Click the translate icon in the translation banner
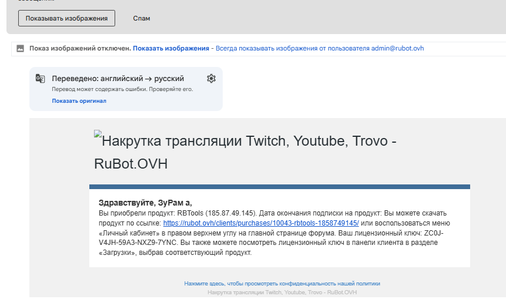Image resolution: width=506 pixels, height=306 pixels. pyautogui.click(x=41, y=79)
